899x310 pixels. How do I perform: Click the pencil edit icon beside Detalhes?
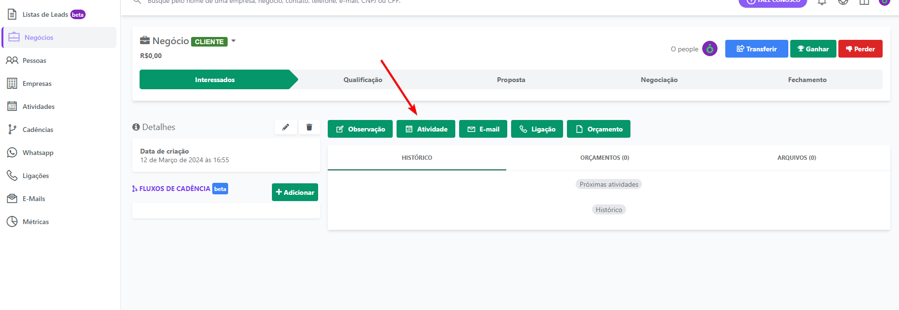click(x=286, y=127)
